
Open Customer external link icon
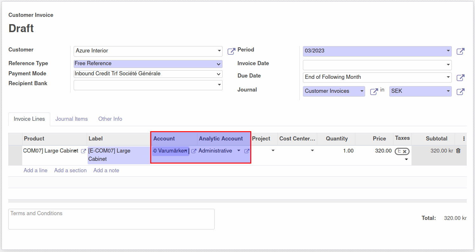(x=231, y=51)
